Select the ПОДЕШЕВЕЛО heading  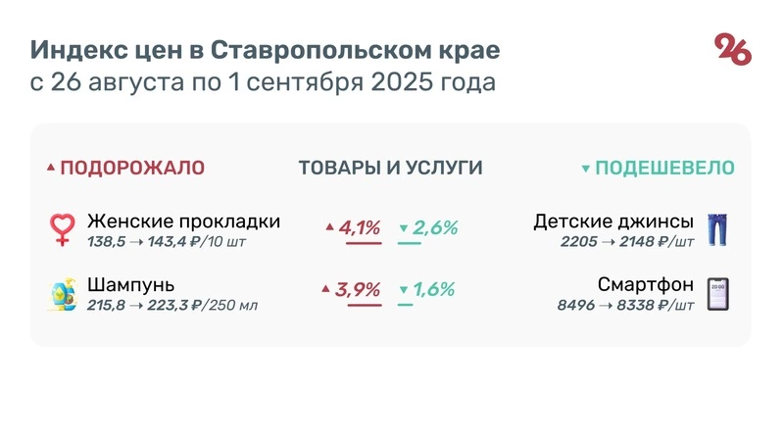[x=664, y=168]
